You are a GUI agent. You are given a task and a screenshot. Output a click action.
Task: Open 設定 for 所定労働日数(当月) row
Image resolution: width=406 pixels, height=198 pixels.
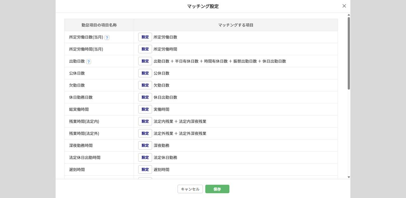click(x=145, y=37)
